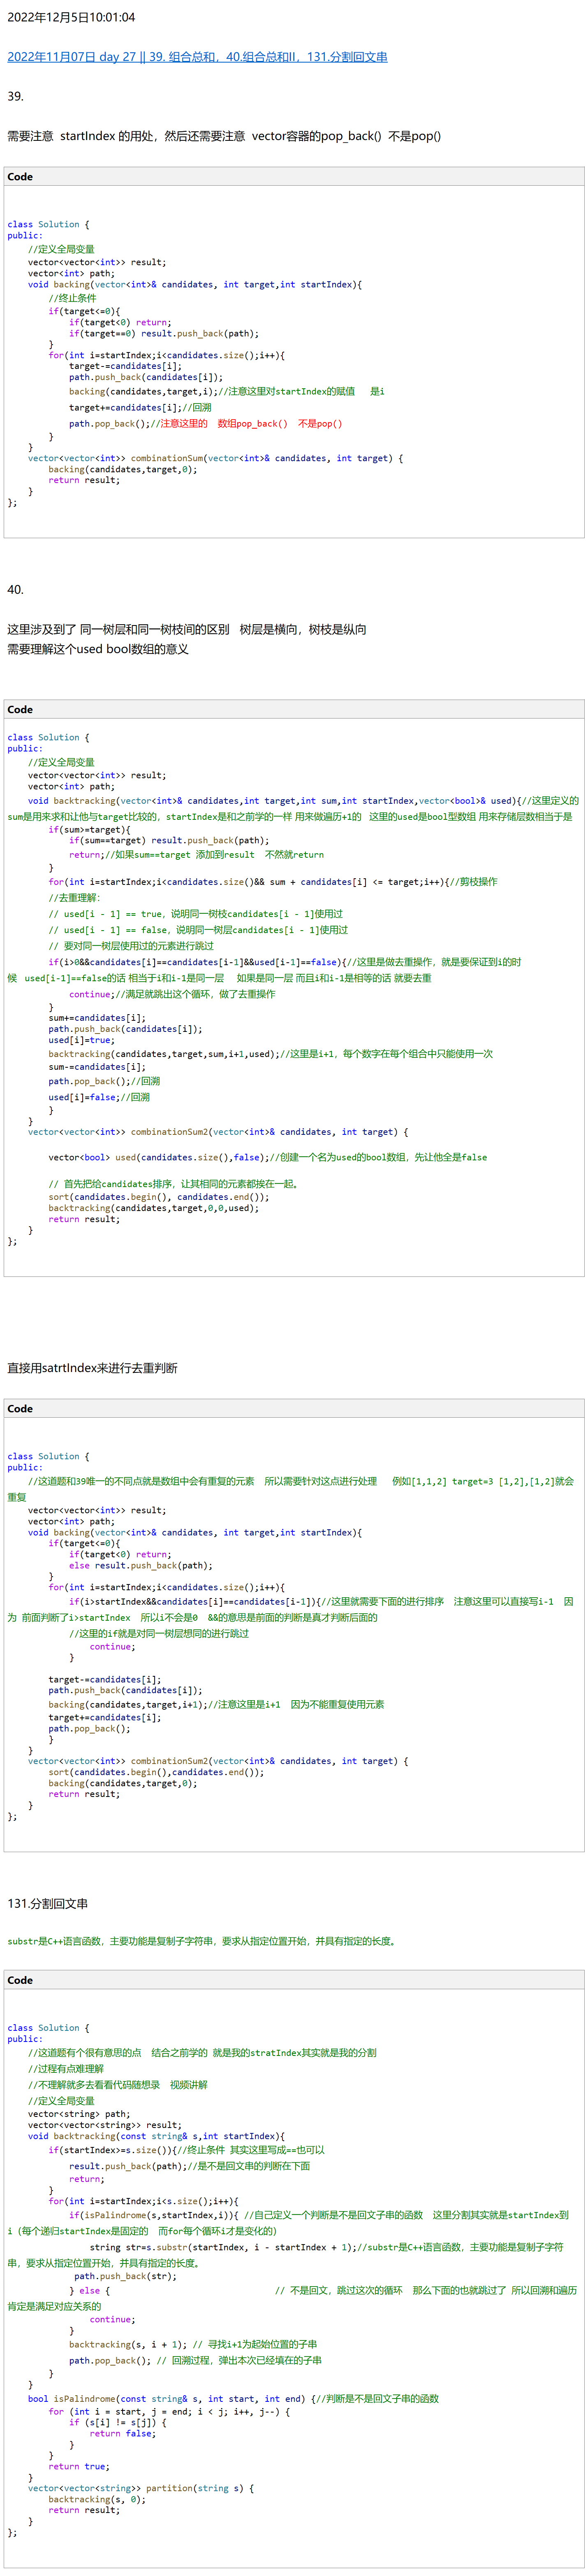
Task: Click the note about vector容器的pop_back()
Action: pos(345,136)
